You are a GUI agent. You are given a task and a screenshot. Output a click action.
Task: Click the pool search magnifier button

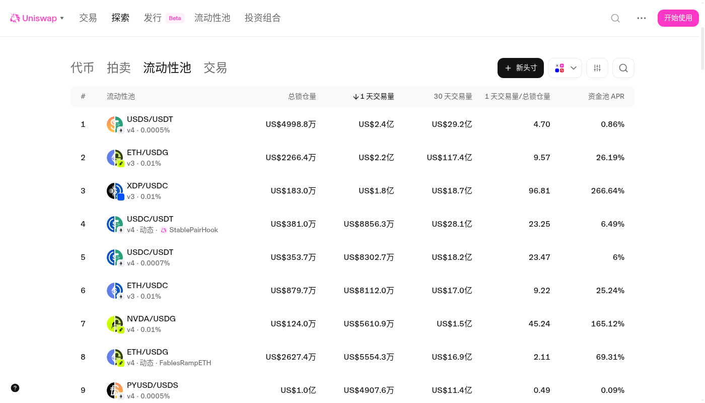[623, 68]
